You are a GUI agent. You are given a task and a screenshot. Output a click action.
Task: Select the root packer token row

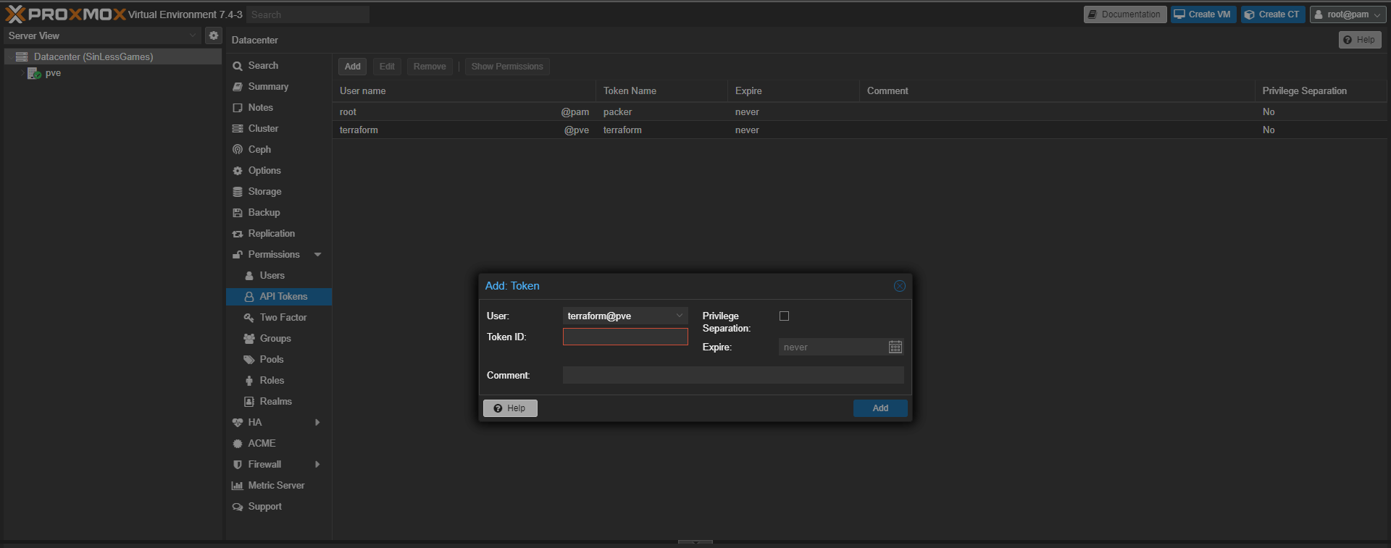[x=860, y=111]
